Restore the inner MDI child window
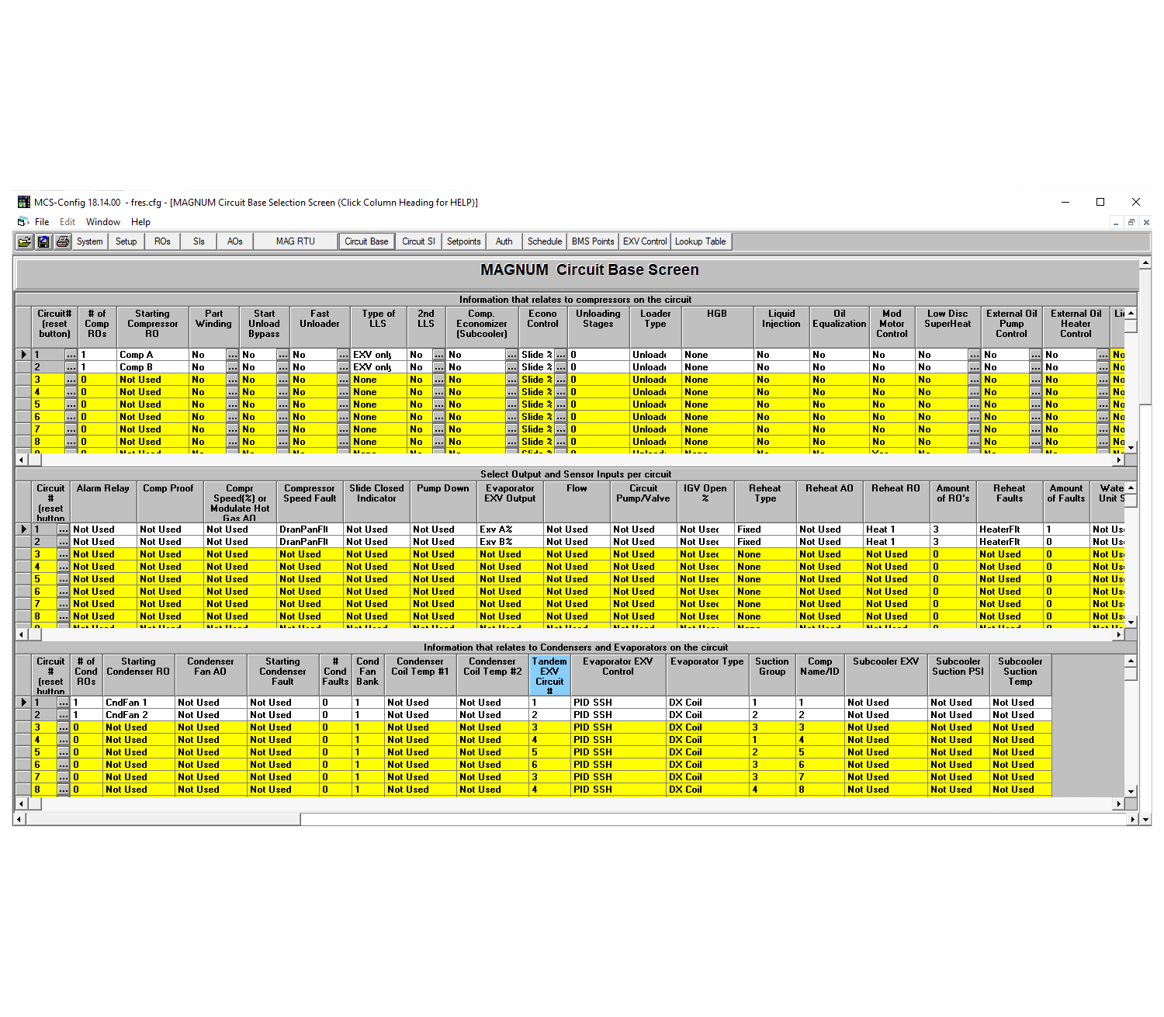Screen dimensions: 1164x1017 click(1131, 223)
